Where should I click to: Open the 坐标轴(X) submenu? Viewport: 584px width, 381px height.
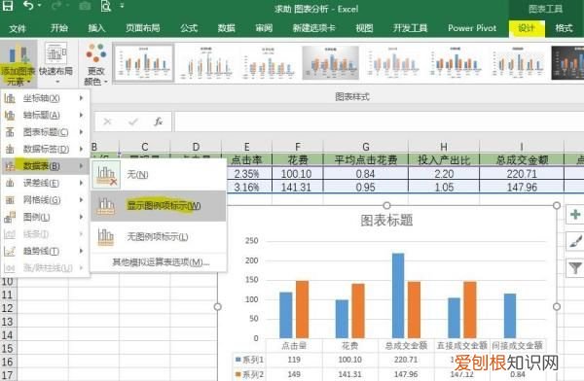[x=45, y=98]
